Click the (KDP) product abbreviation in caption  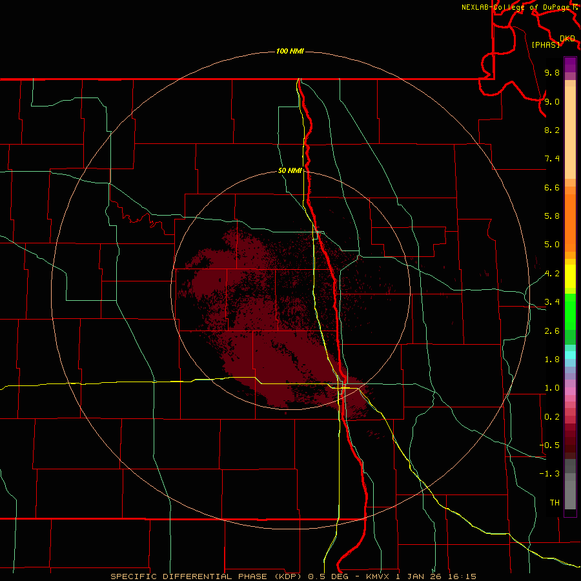pos(289,576)
